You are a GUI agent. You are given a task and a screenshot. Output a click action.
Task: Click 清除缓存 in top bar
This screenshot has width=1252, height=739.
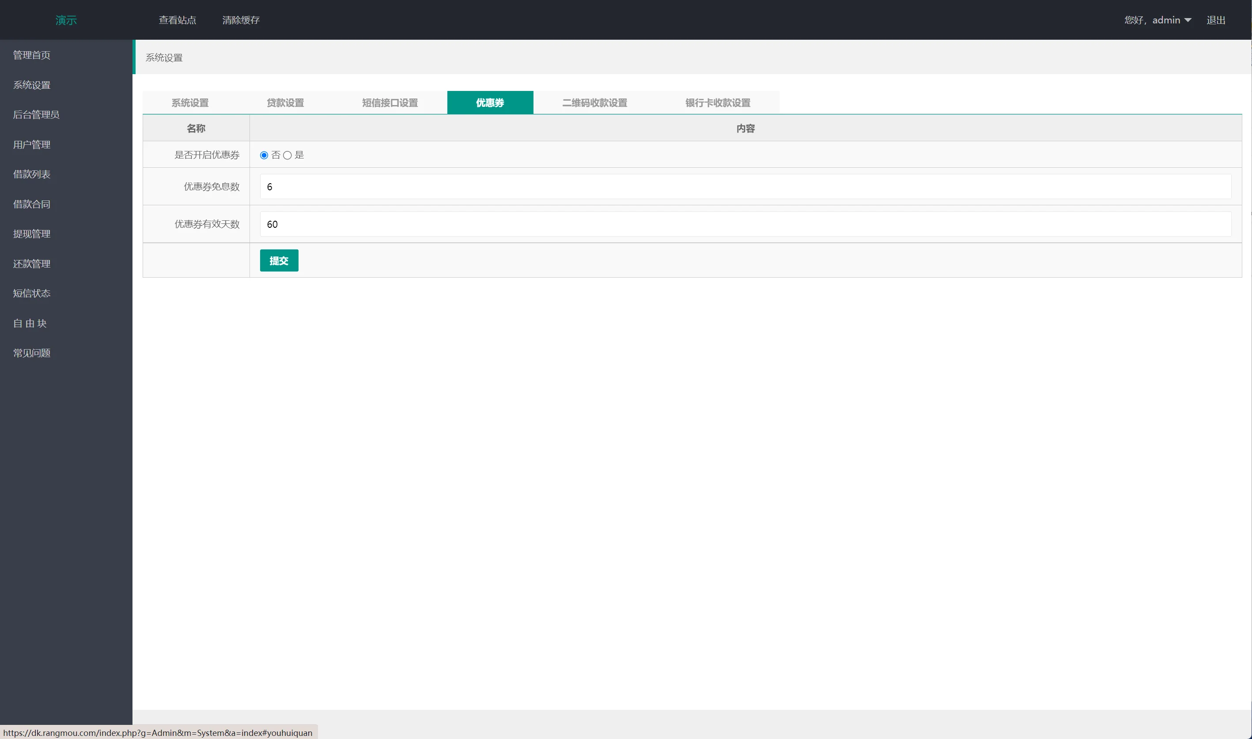coord(241,20)
